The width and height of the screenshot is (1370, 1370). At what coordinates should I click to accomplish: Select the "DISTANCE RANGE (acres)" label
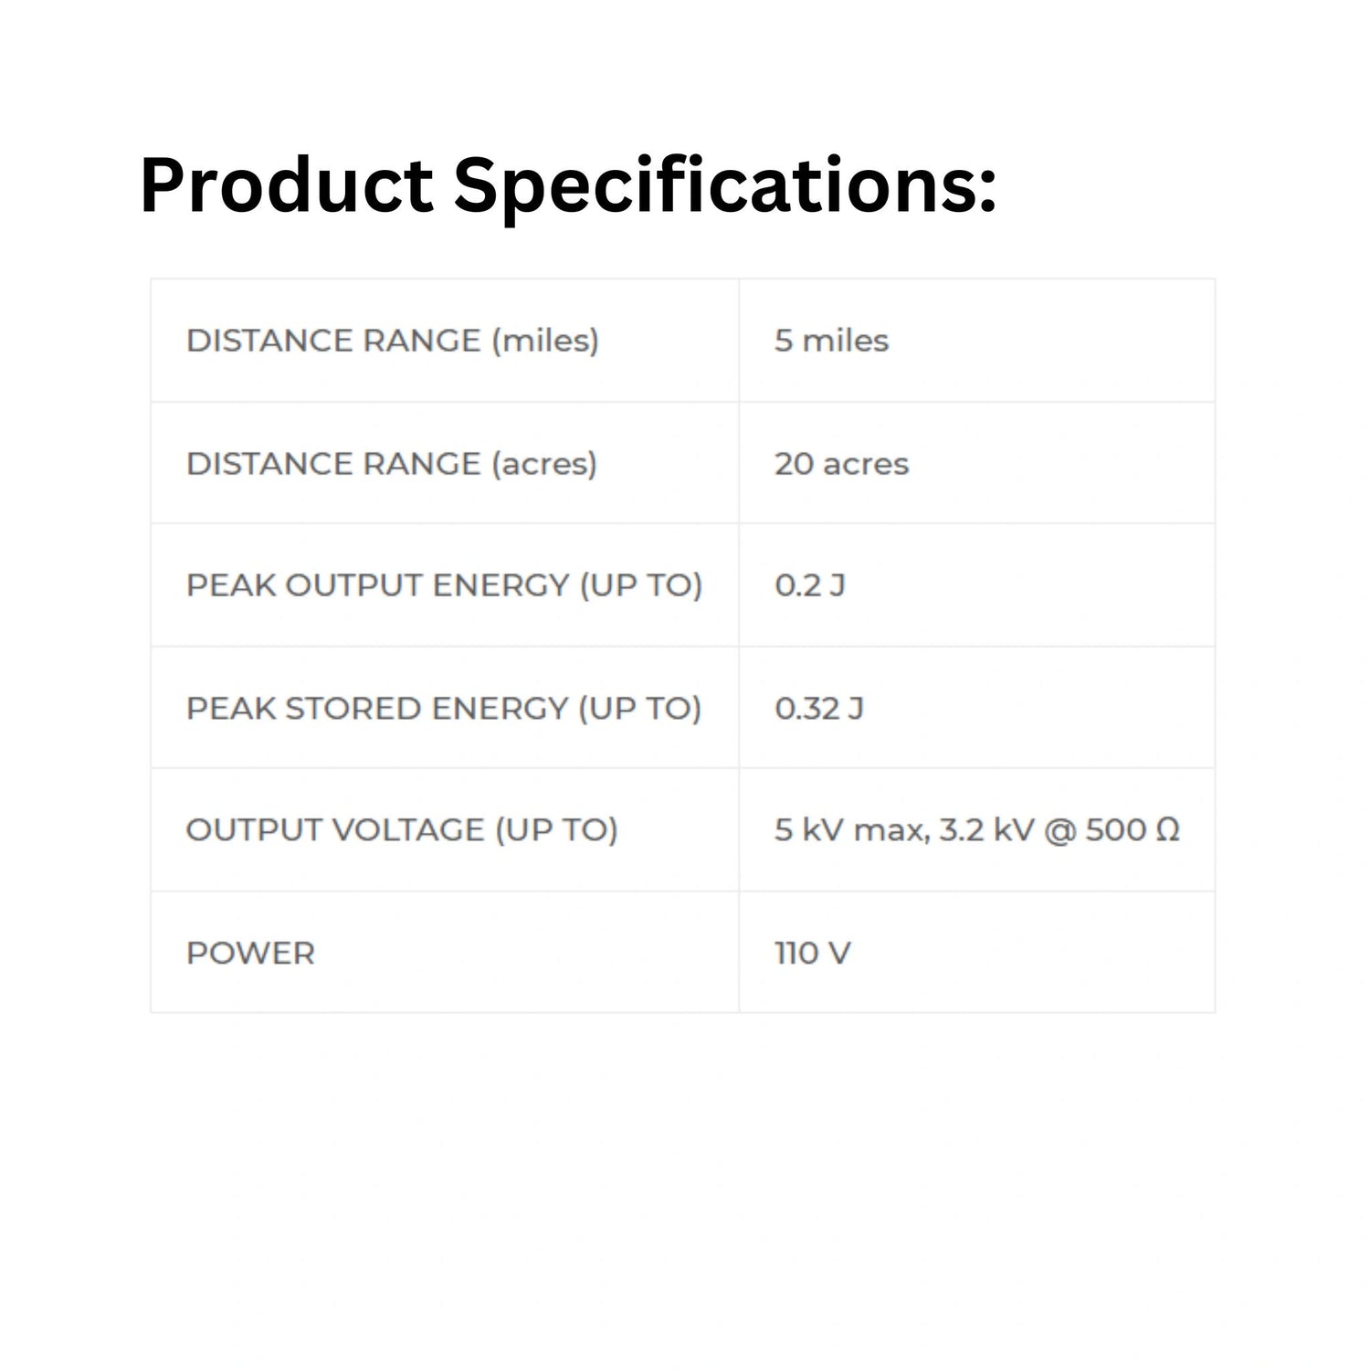[x=391, y=464]
